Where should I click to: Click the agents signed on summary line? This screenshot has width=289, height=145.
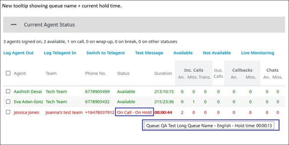tap(90, 41)
